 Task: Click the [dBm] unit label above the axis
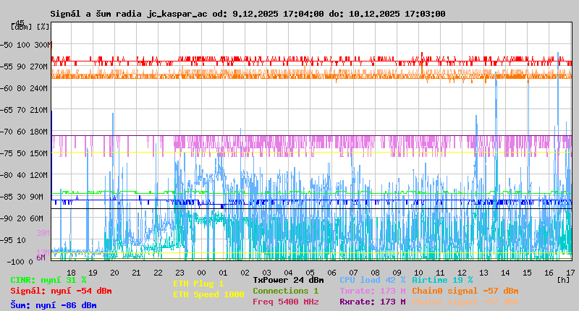pos(20,26)
